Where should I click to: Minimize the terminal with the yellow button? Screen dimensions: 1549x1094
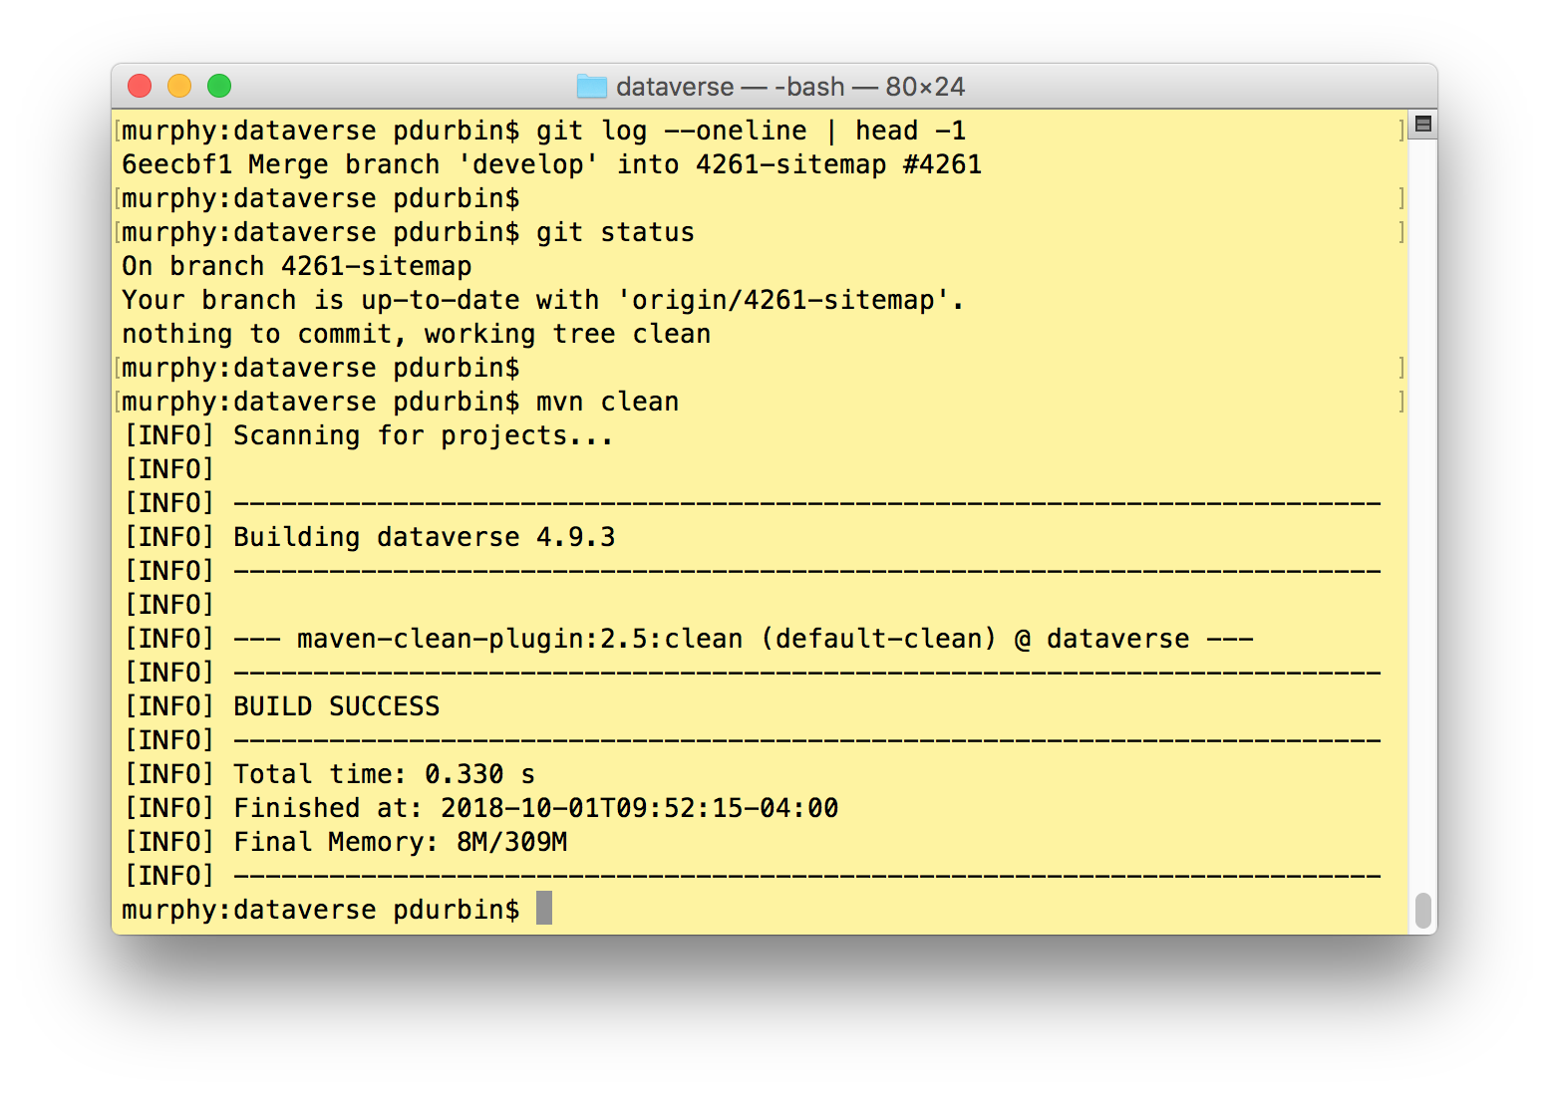179,87
